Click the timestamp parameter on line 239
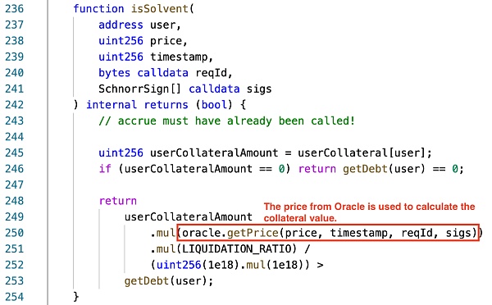492x305 pixels. click(179, 57)
